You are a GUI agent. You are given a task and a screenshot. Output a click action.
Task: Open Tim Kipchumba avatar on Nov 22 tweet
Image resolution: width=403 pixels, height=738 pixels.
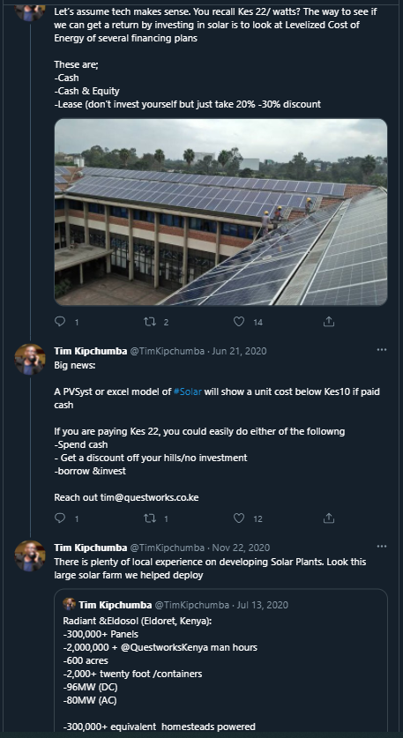pos(30,555)
